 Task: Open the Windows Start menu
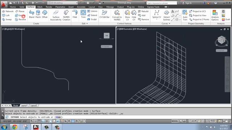click(x=4, y=127)
